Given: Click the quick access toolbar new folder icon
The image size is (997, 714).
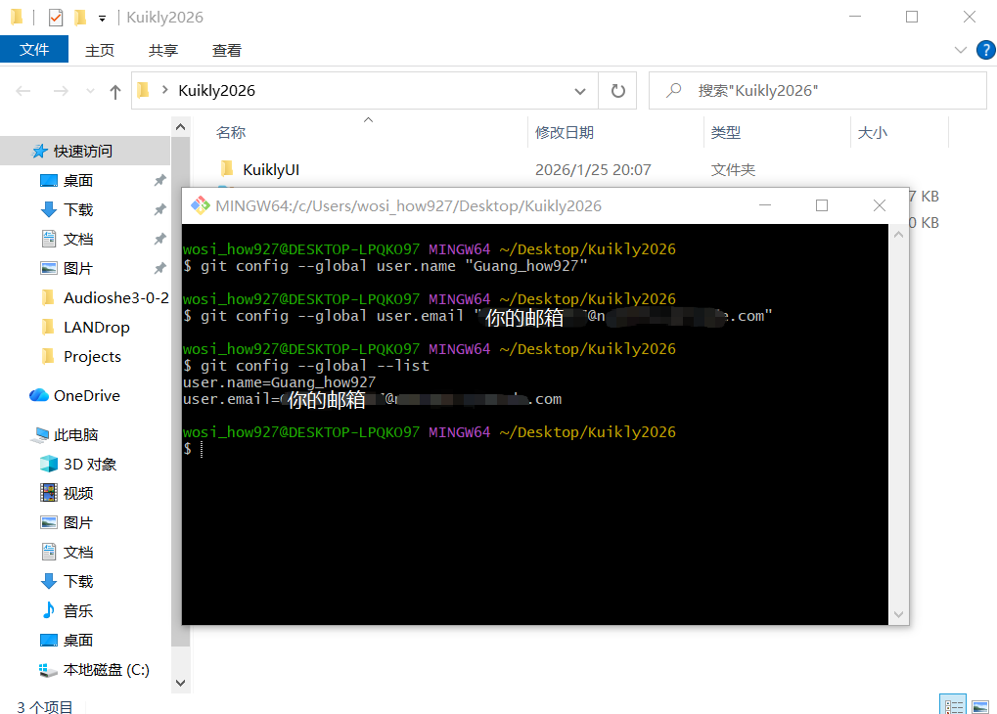Looking at the screenshot, I should [x=81, y=18].
